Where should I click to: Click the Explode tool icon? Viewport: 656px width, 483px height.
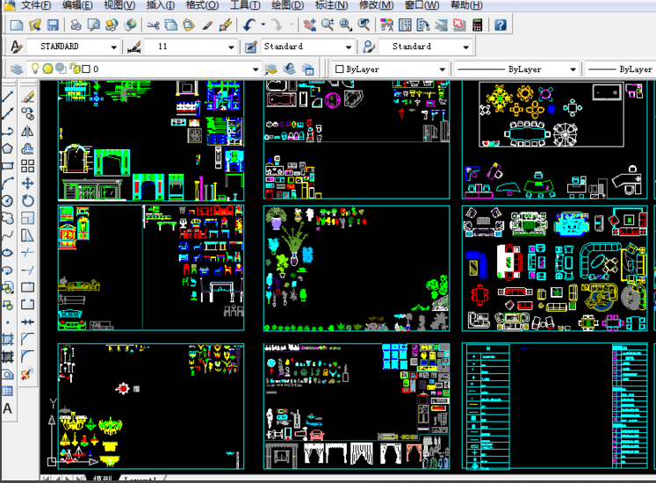click(28, 374)
